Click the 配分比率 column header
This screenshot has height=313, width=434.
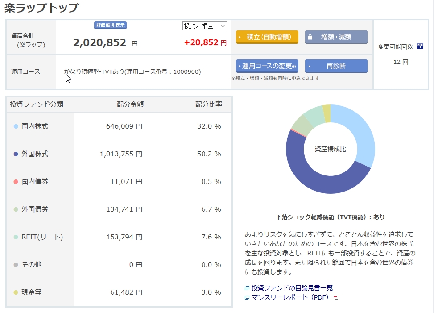coord(208,104)
